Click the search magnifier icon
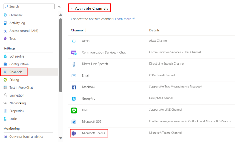The height and width of the screenshot is (142, 235). pos(6,6)
